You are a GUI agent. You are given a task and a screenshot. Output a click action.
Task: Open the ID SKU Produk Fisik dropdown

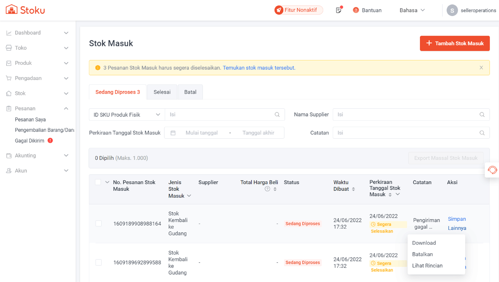(127, 115)
